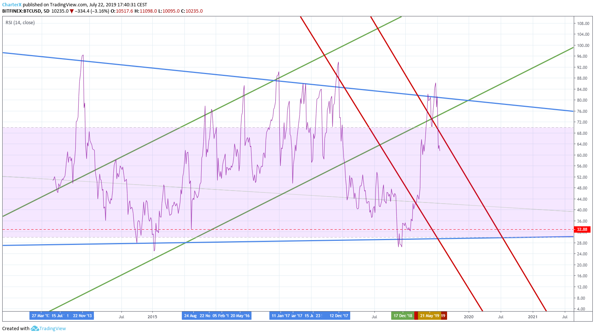Click the 36.00 price scale value
The height and width of the screenshot is (335, 595).
pyautogui.click(x=582, y=221)
